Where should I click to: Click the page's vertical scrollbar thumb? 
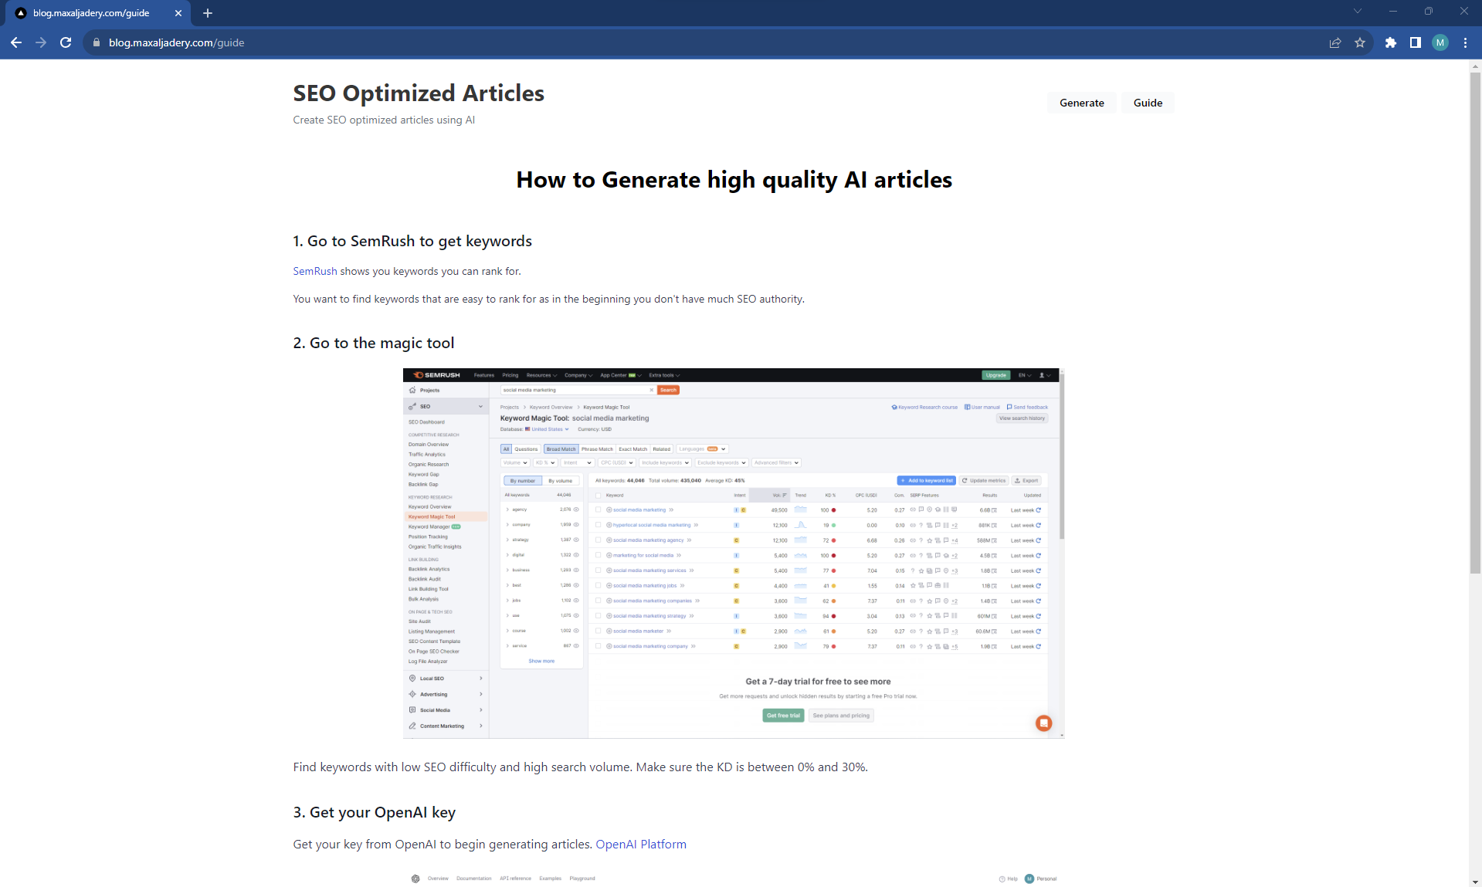click(x=1475, y=324)
